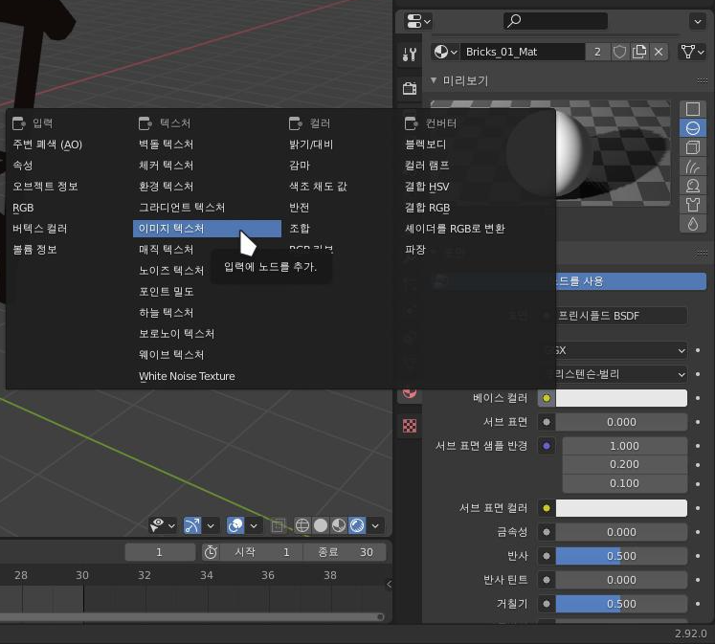Choose 셰이더를 RGB로 변환 entry
This screenshot has height=644, width=715.
(477, 229)
